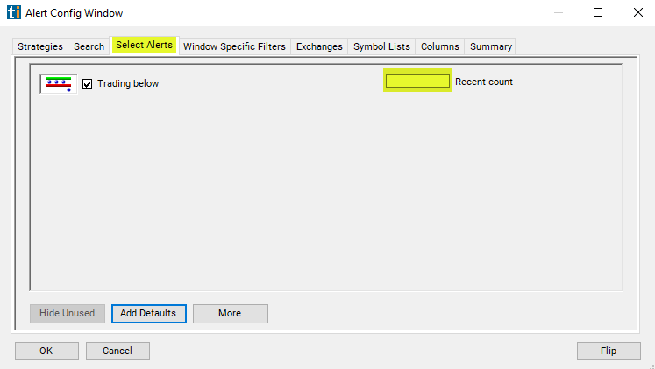Image resolution: width=655 pixels, height=369 pixels.
Task: Click the More button
Action: pyautogui.click(x=230, y=314)
